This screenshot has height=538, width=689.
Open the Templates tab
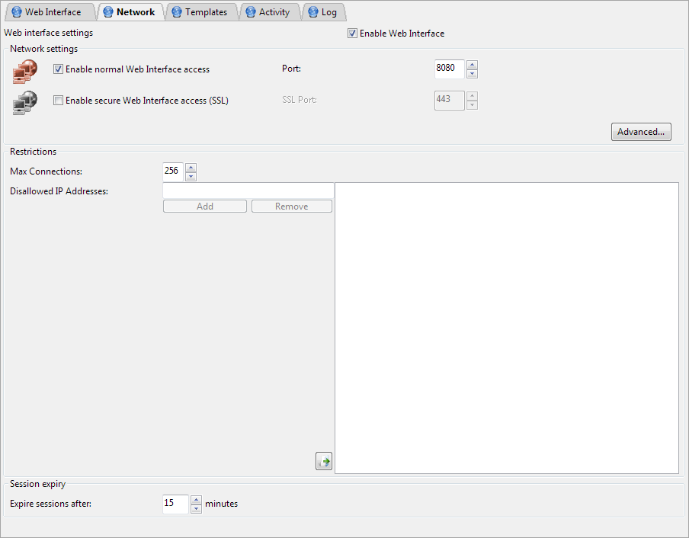(x=200, y=12)
